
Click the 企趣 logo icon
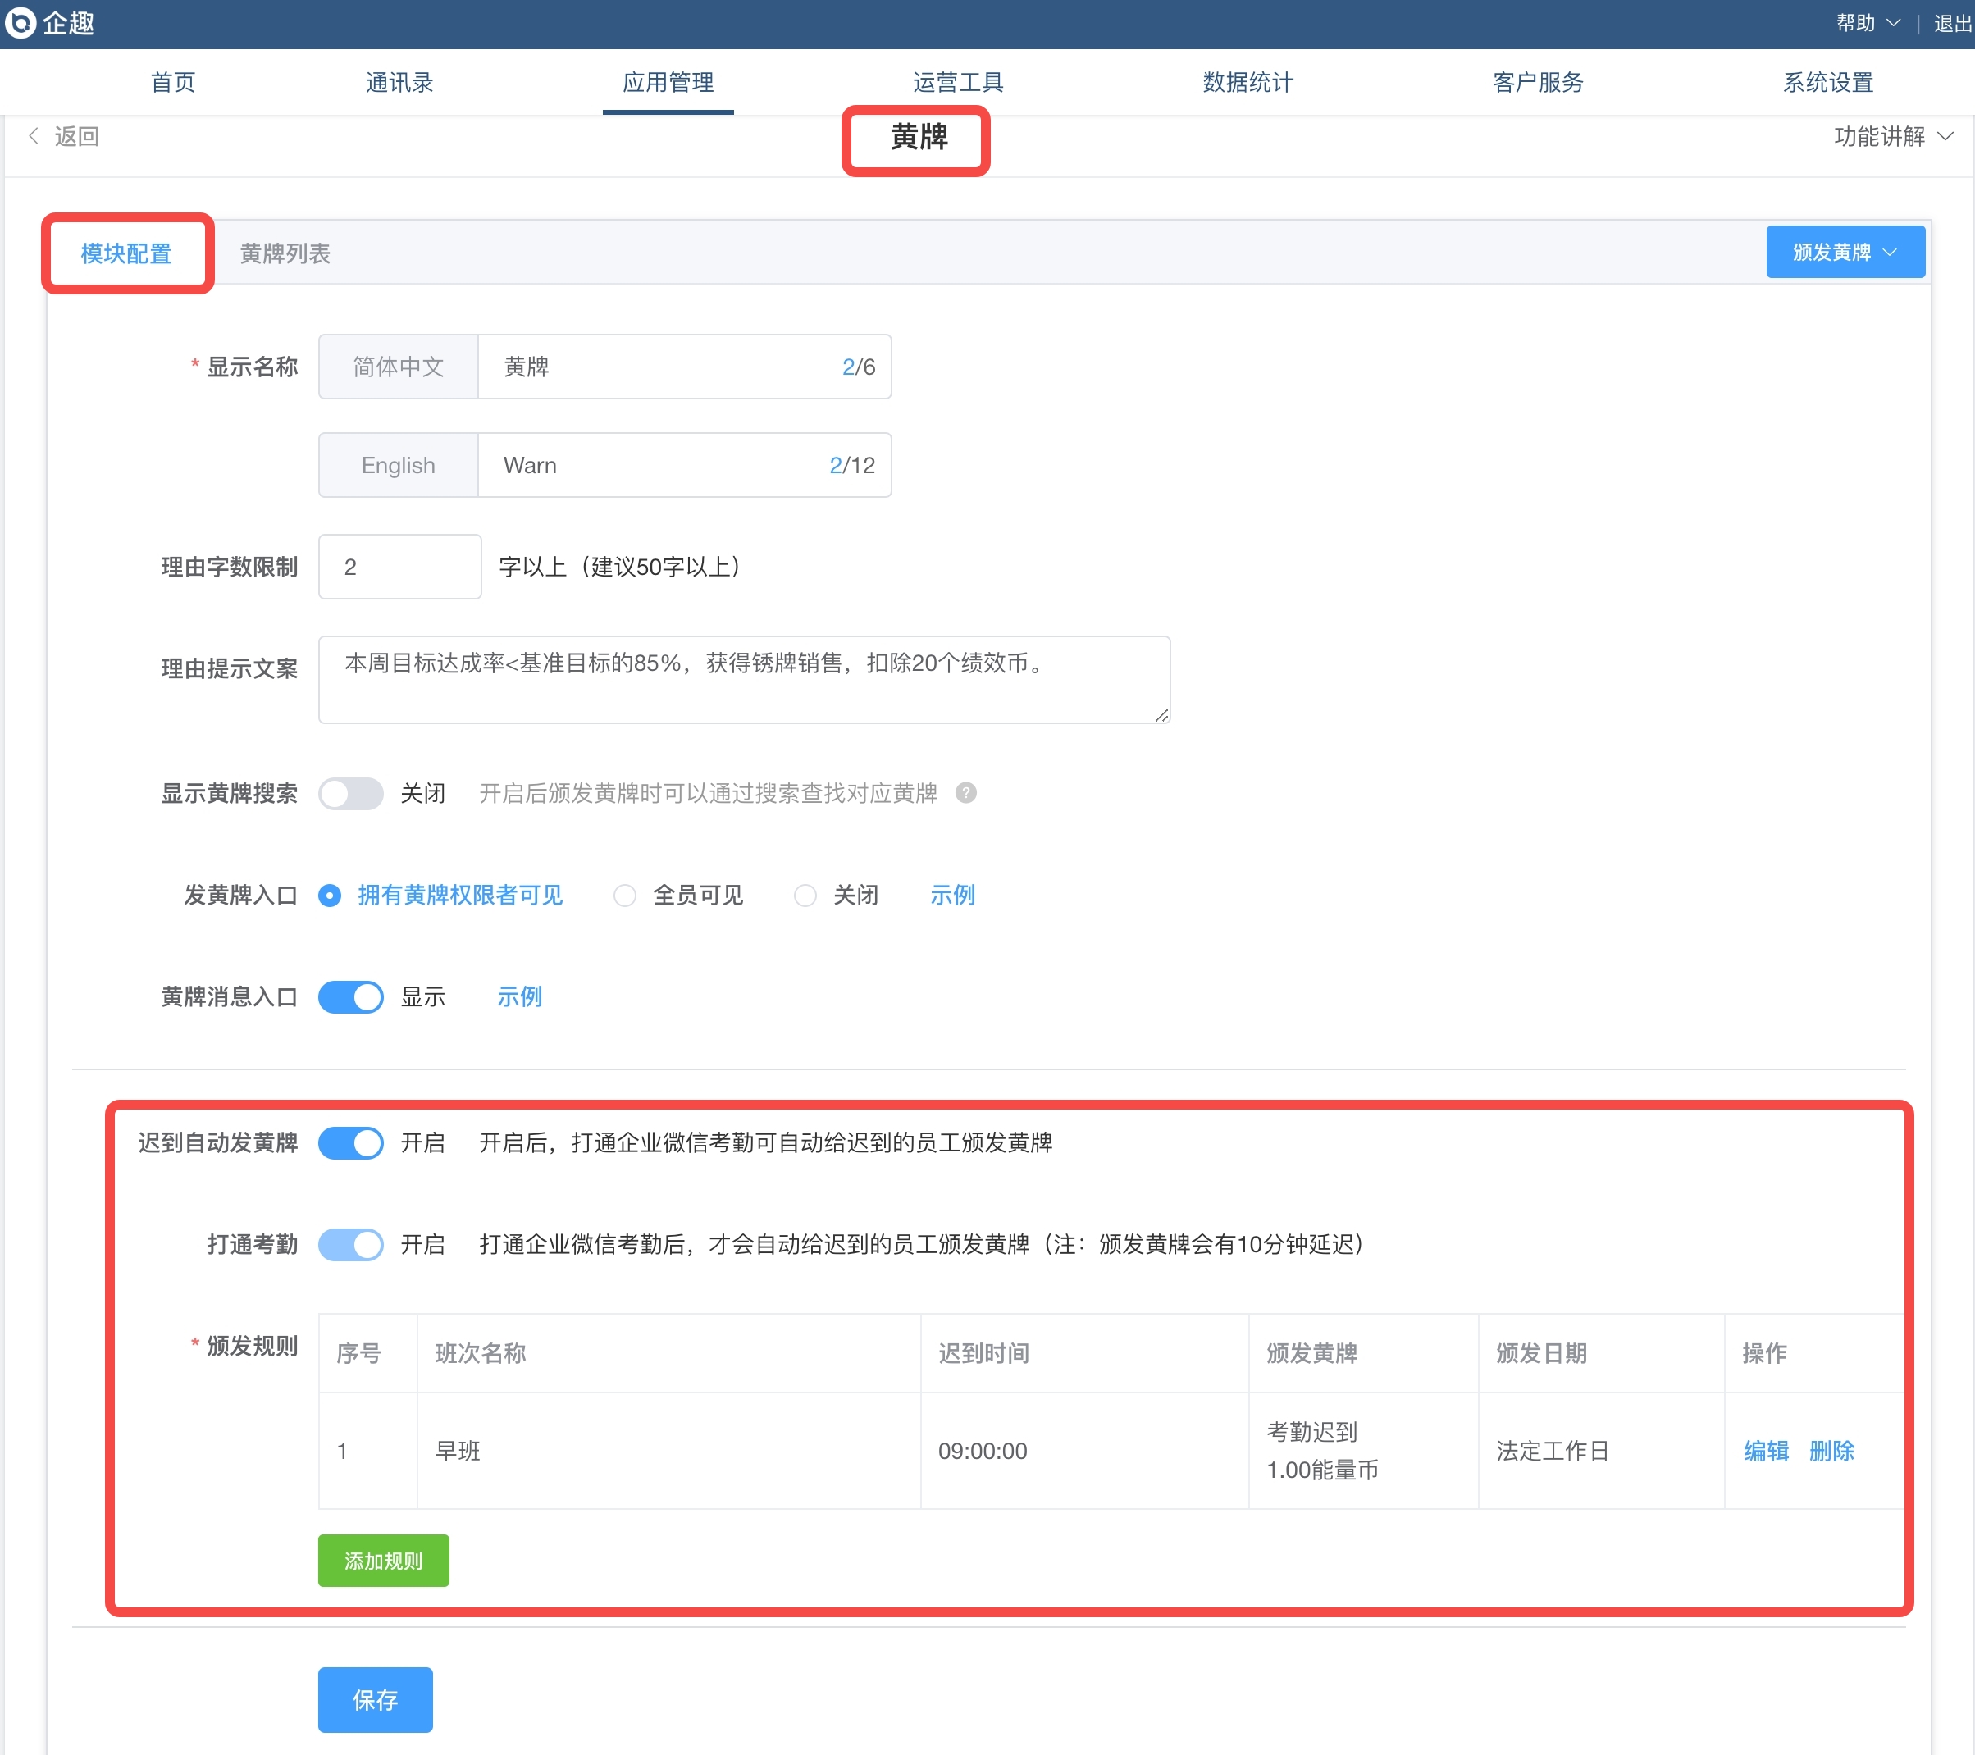pyautogui.click(x=21, y=22)
